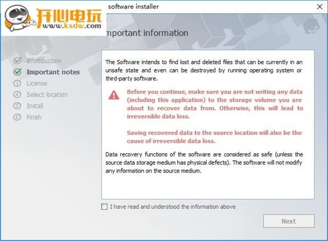
Task: Click the green Important notes checkmark icon
Action: tap(17, 72)
